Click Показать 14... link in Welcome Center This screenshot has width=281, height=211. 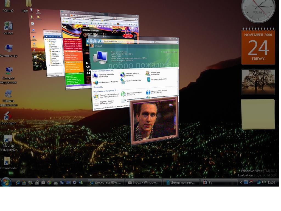tap(98, 87)
